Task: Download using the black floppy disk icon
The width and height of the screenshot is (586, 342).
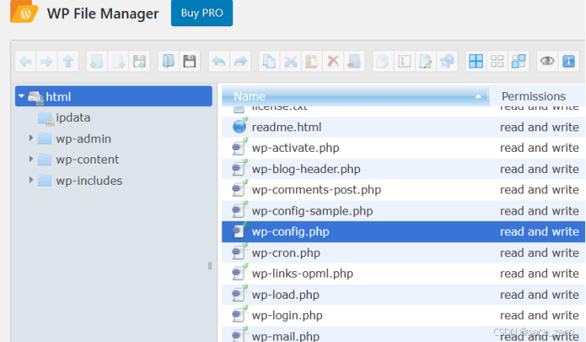Action: [x=190, y=61]
